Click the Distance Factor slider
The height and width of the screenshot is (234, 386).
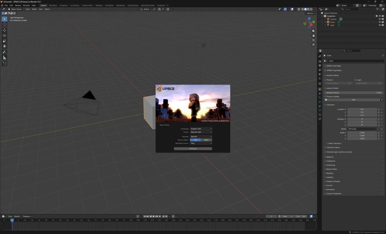coord(353,93)
